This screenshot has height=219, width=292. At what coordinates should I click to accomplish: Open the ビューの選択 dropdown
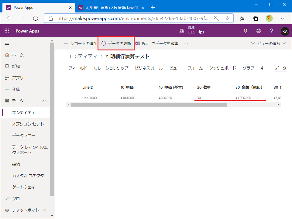click(268, 43)
